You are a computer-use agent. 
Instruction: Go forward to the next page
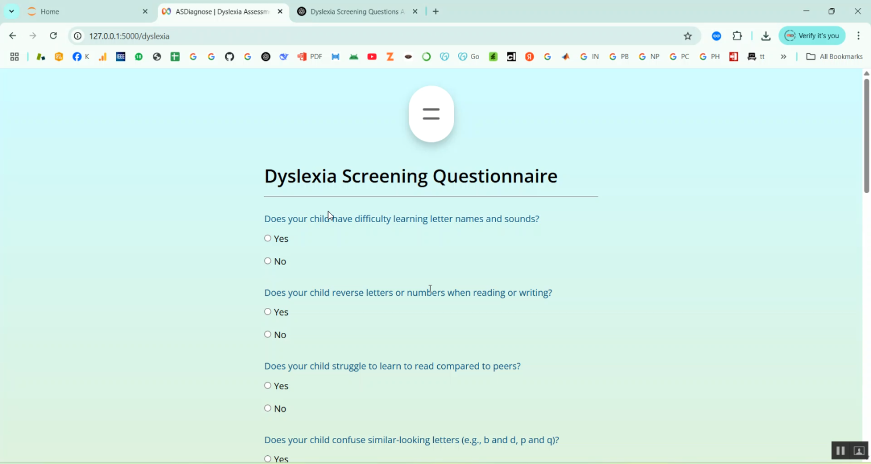click(x=33, y=36)
